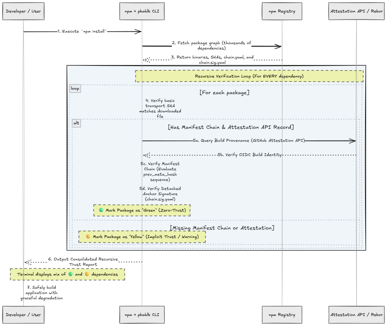The width and height of the screenshot is (387, 326).
Task: Select '[Missing Manifest Chain or Attestation]' text
Action: pyautogui.click(x=222, y=228)
